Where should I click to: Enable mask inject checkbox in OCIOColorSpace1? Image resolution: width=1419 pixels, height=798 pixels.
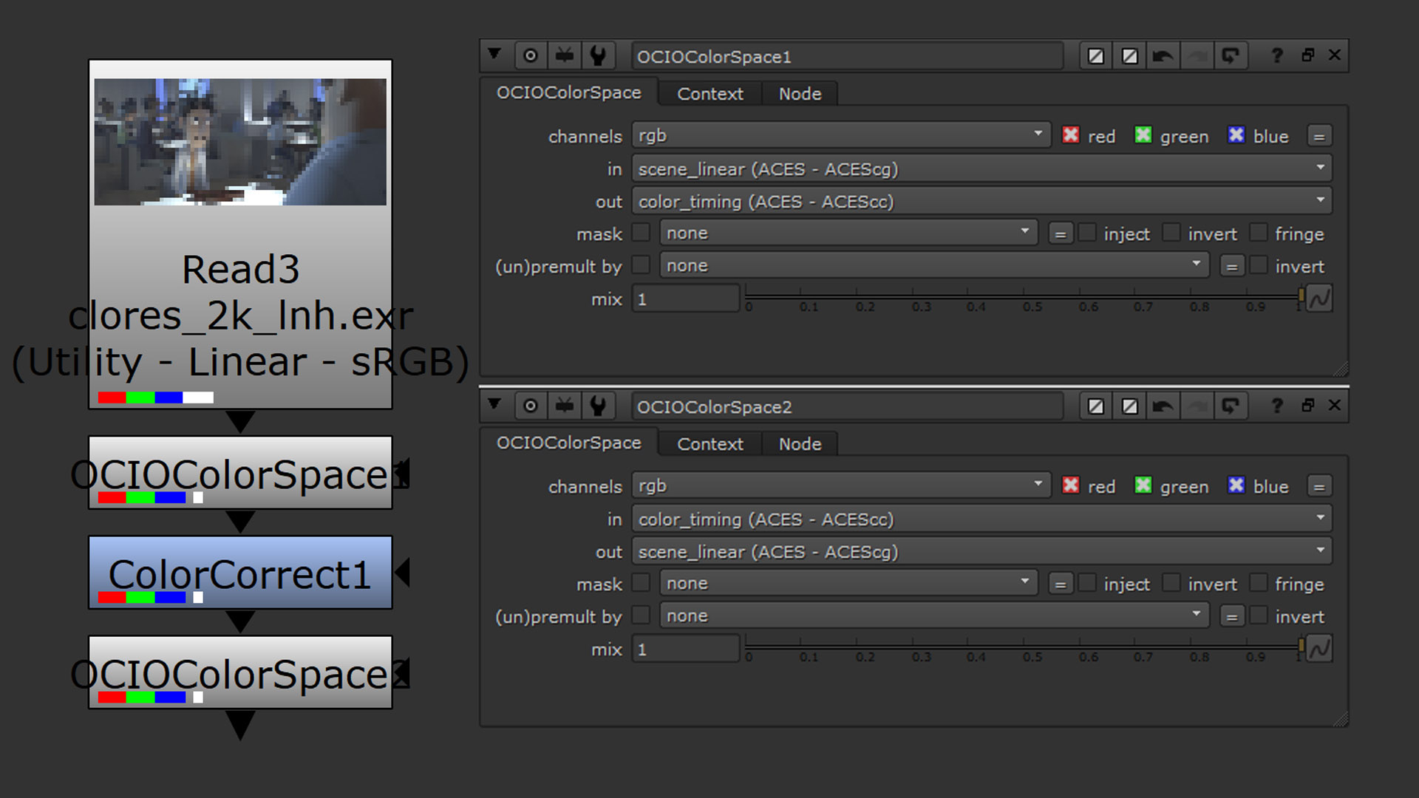pyautogui.click(x=1087, y=233)
